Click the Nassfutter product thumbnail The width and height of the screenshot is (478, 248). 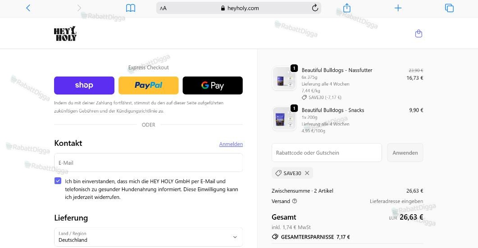coord(284,78)
